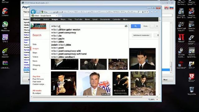
Task: Click the browser back arrow button
Action: [x=33, y=12]
